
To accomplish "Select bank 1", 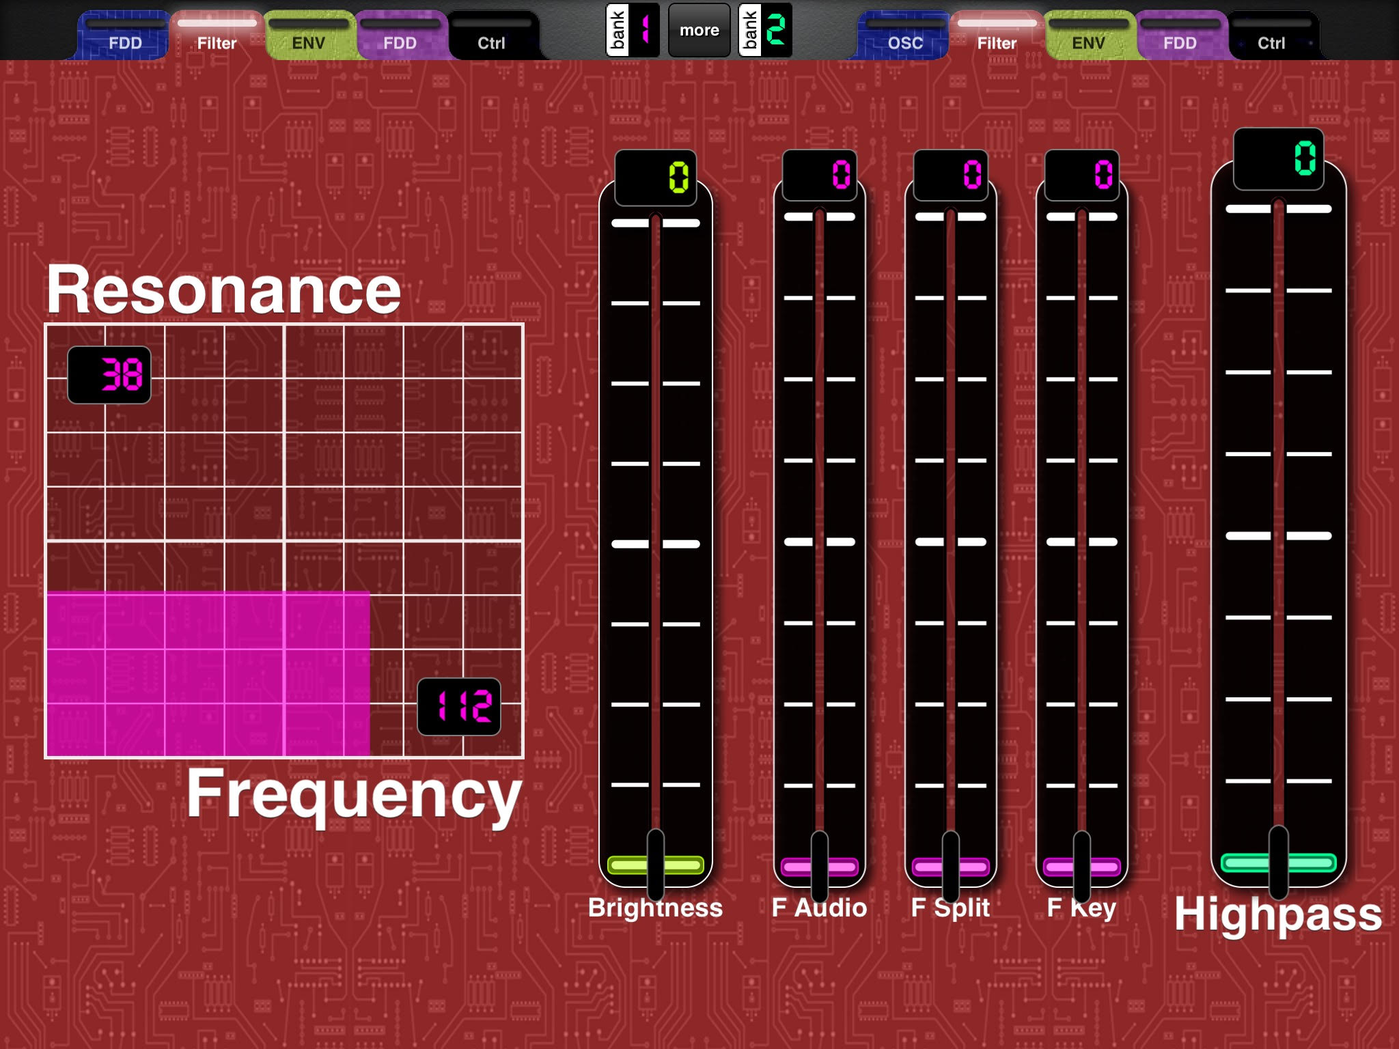I will 633,30.
